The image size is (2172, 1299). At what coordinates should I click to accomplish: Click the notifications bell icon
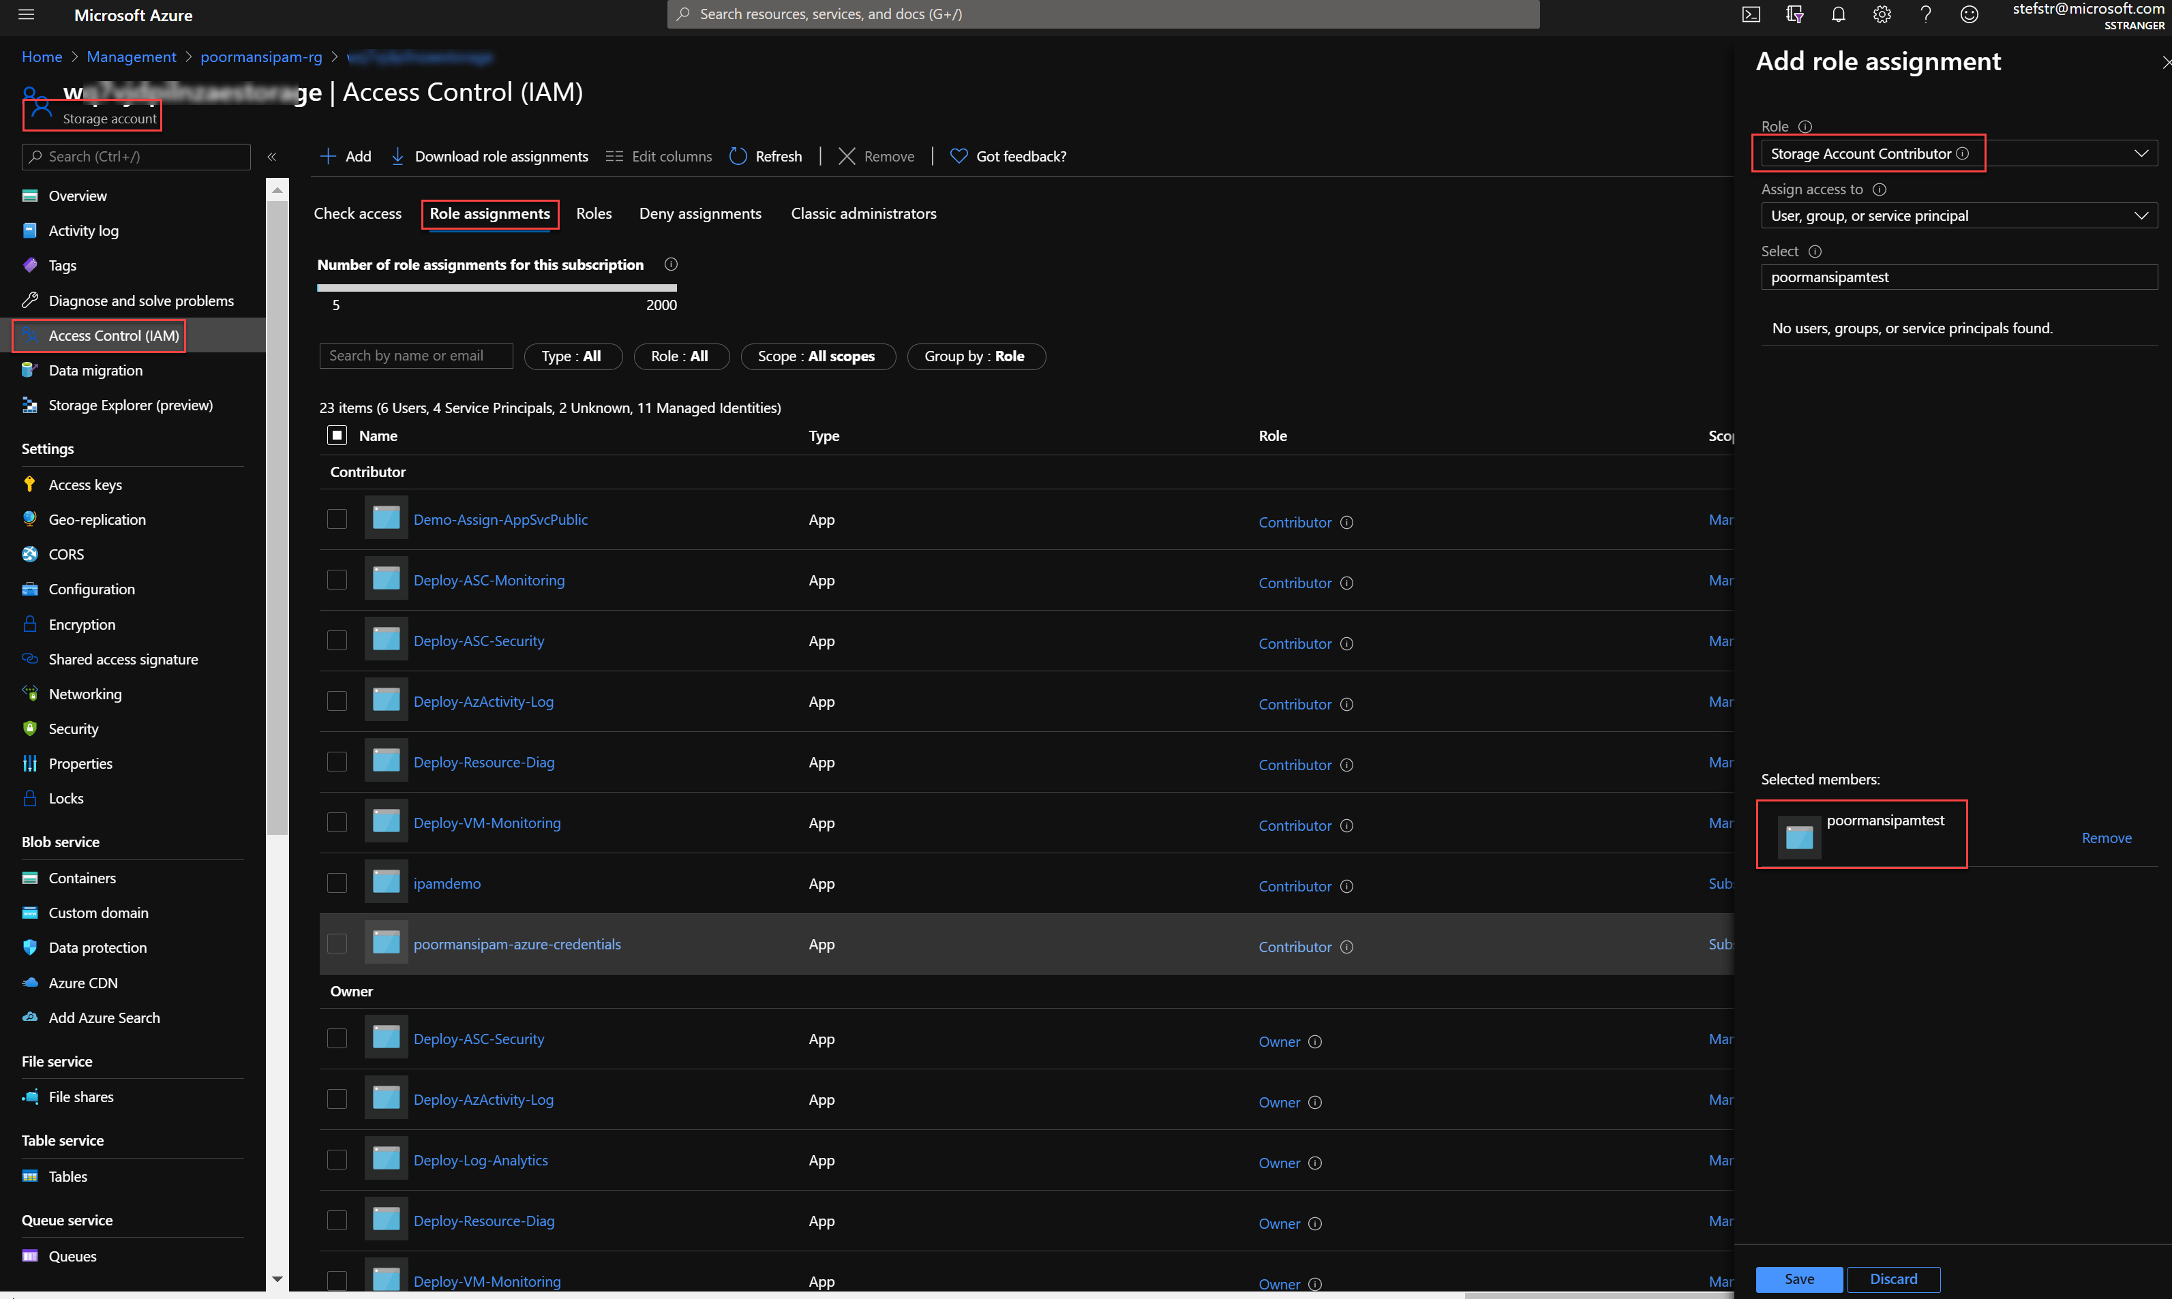1837,14
